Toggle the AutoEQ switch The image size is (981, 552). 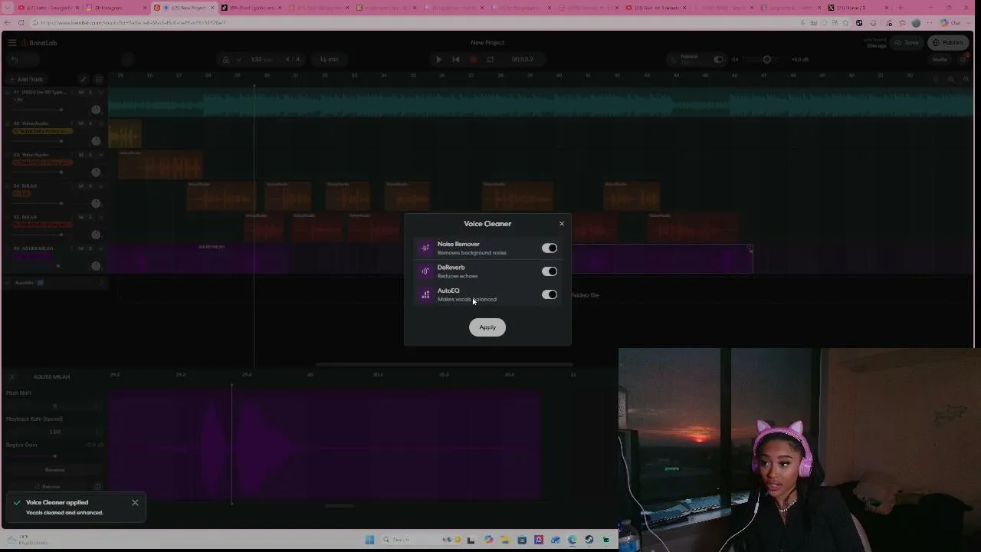[x=550, y=294]
